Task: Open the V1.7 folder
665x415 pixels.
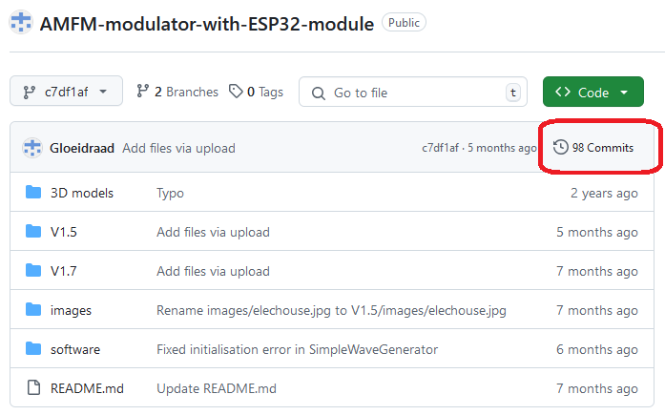Action: 64,271
